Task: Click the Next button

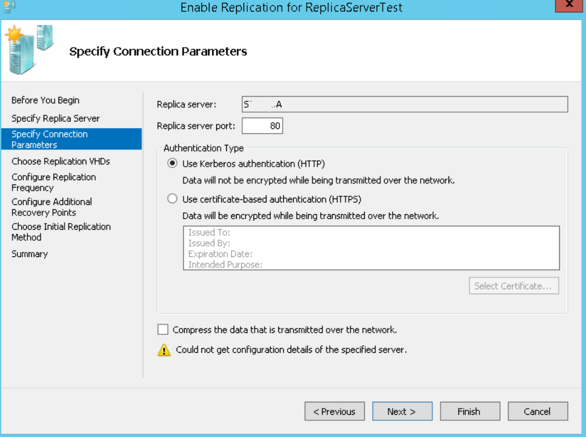Action: pos(402,411)
